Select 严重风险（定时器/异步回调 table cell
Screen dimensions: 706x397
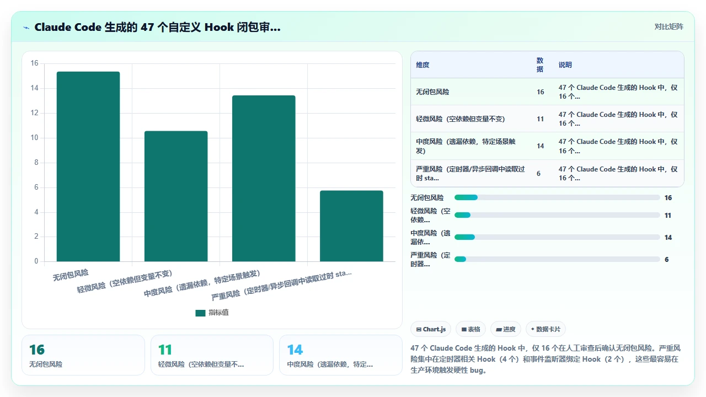click(x=470, y=174)
